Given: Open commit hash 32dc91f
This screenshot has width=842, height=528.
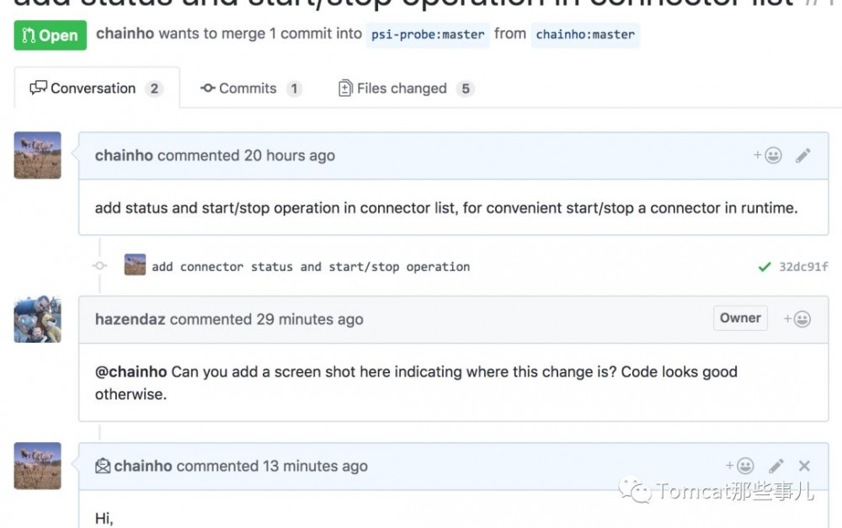Looking at the screenshot, I should tap(803, 267).
